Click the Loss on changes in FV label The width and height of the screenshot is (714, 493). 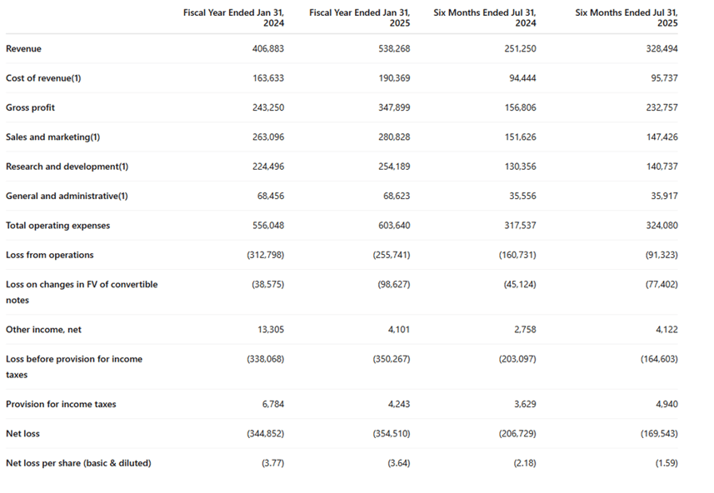(82, 292)
